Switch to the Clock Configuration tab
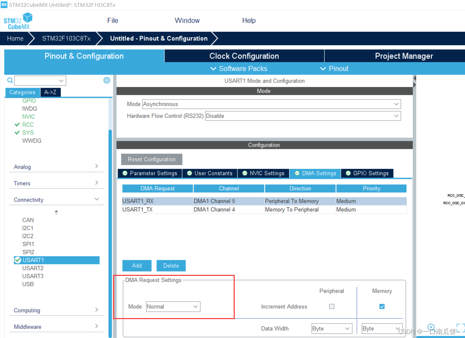 coord(244,56)
